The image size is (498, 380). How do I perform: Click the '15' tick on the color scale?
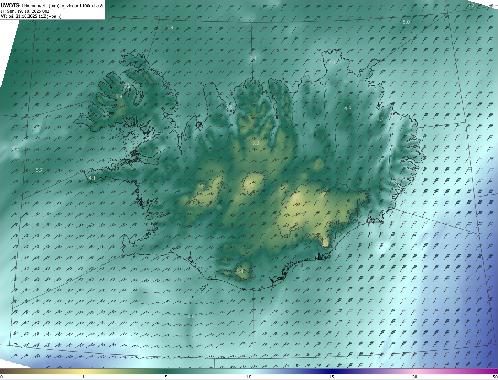point(332,377)
